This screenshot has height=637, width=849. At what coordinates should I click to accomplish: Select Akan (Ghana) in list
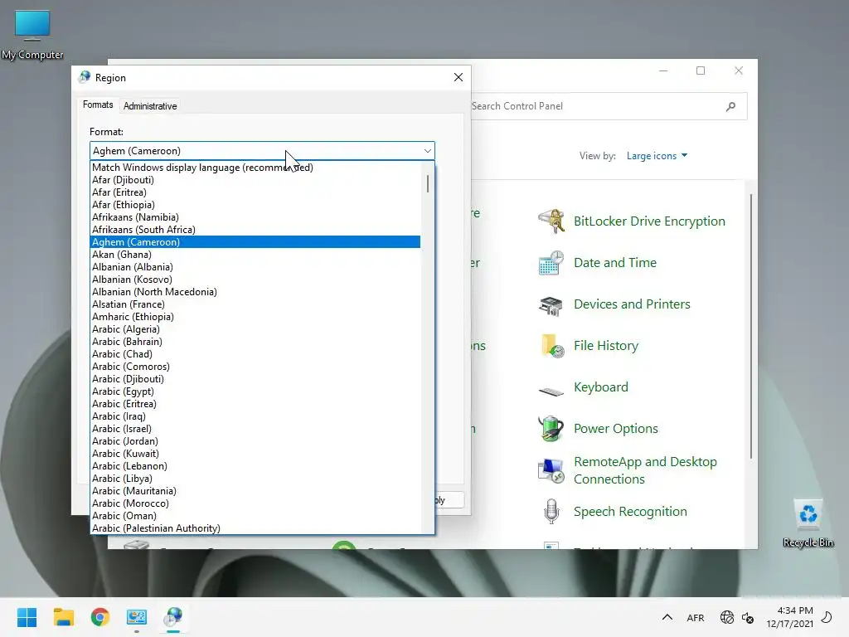255,255
